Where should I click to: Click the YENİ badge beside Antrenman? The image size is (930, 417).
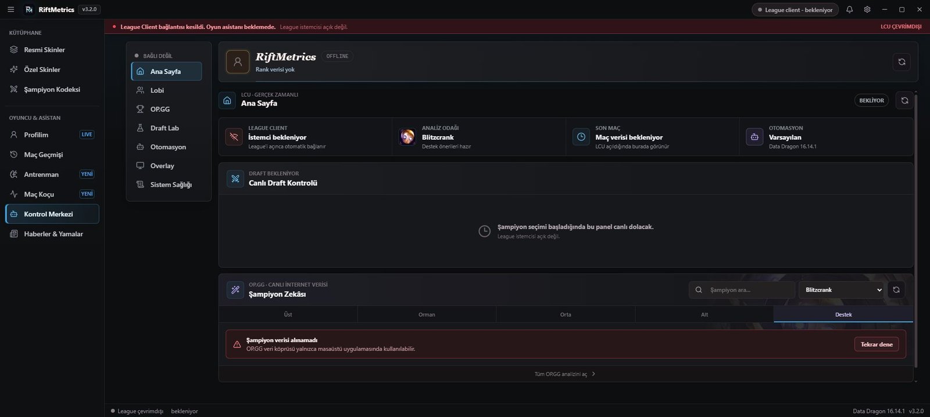coord(87,174)
